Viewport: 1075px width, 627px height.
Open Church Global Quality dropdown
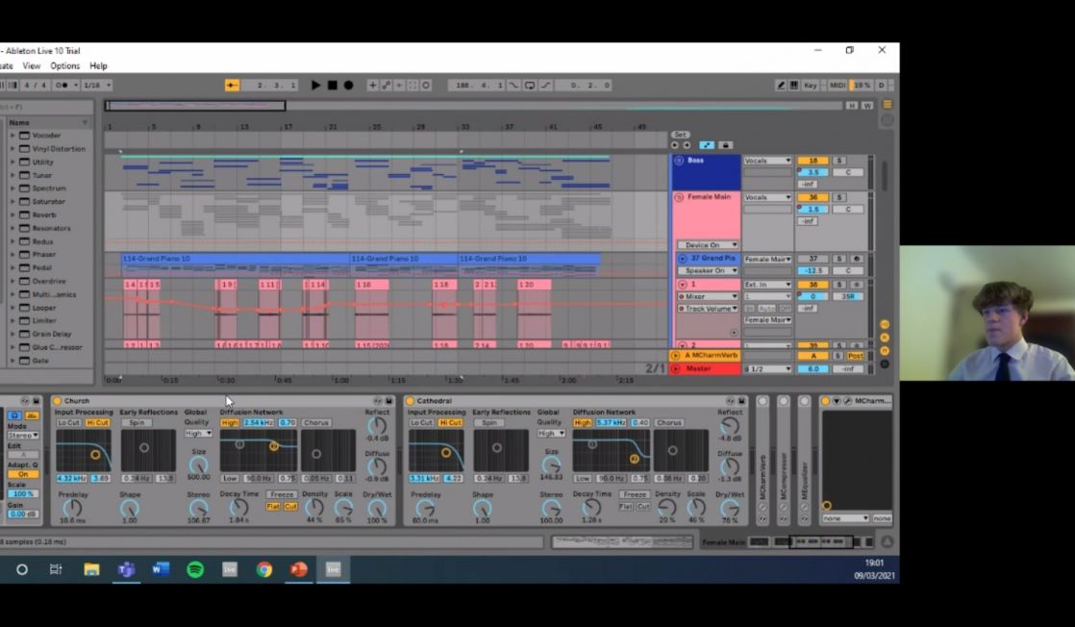pyautogui.click(x=198, y=434)
